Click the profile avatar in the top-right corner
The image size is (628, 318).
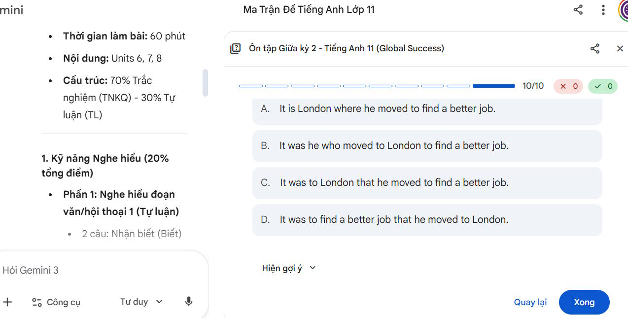[x=623, y=10]
